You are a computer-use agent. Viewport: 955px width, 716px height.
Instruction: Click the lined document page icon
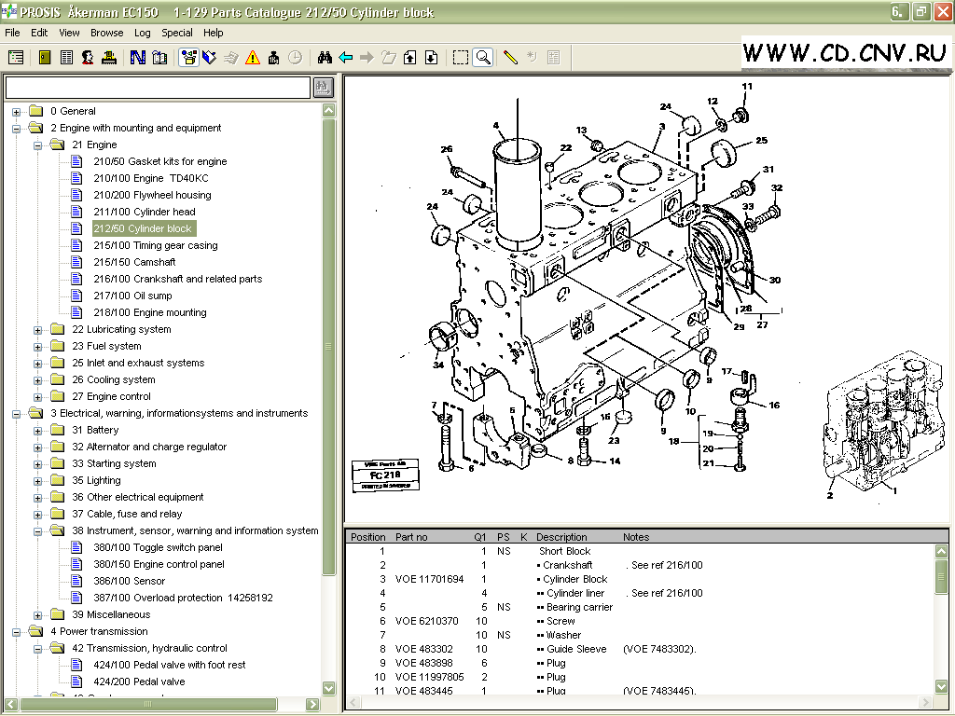pos(66,58)
